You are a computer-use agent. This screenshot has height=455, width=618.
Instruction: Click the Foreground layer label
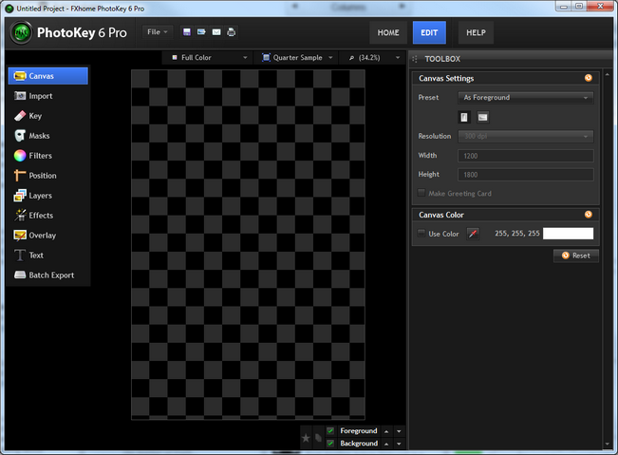[x=359, y=431]
